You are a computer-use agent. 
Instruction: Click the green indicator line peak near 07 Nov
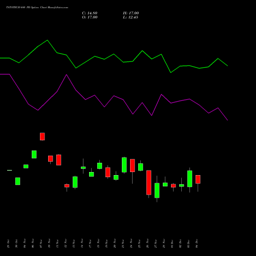pos(47,40)
